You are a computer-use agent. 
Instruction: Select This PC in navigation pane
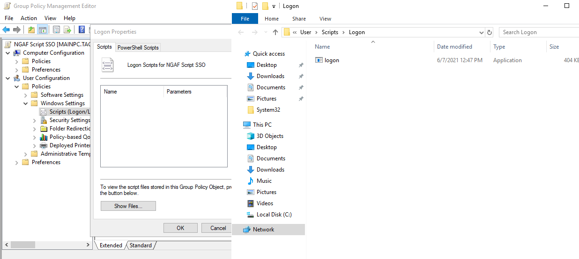click(x=262, y=125)
